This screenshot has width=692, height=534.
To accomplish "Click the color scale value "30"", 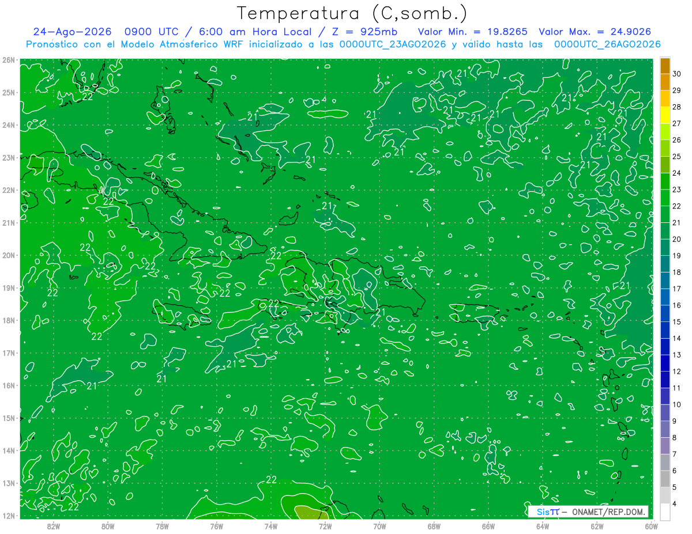I will pyautogui.click(x=676, y=74).
